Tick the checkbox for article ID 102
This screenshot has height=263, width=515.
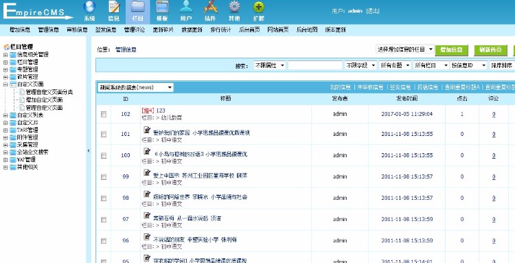point(104,114)
